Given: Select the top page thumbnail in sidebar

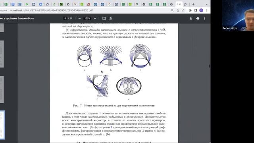Looking at the screenshot, I should 2,27.
